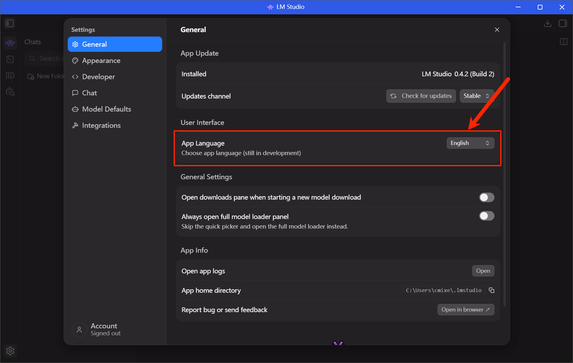This screenshot has width=573, height=363.
Task: Click the 'User Interface' section heading
Action: pos(202,123)
